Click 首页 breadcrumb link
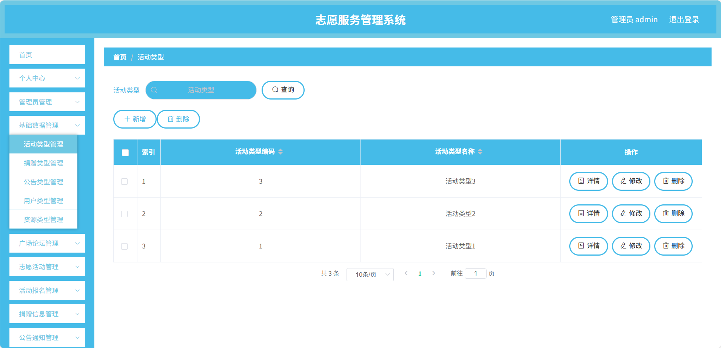Viewport: 721px width, 348px height. coord(120,57)
